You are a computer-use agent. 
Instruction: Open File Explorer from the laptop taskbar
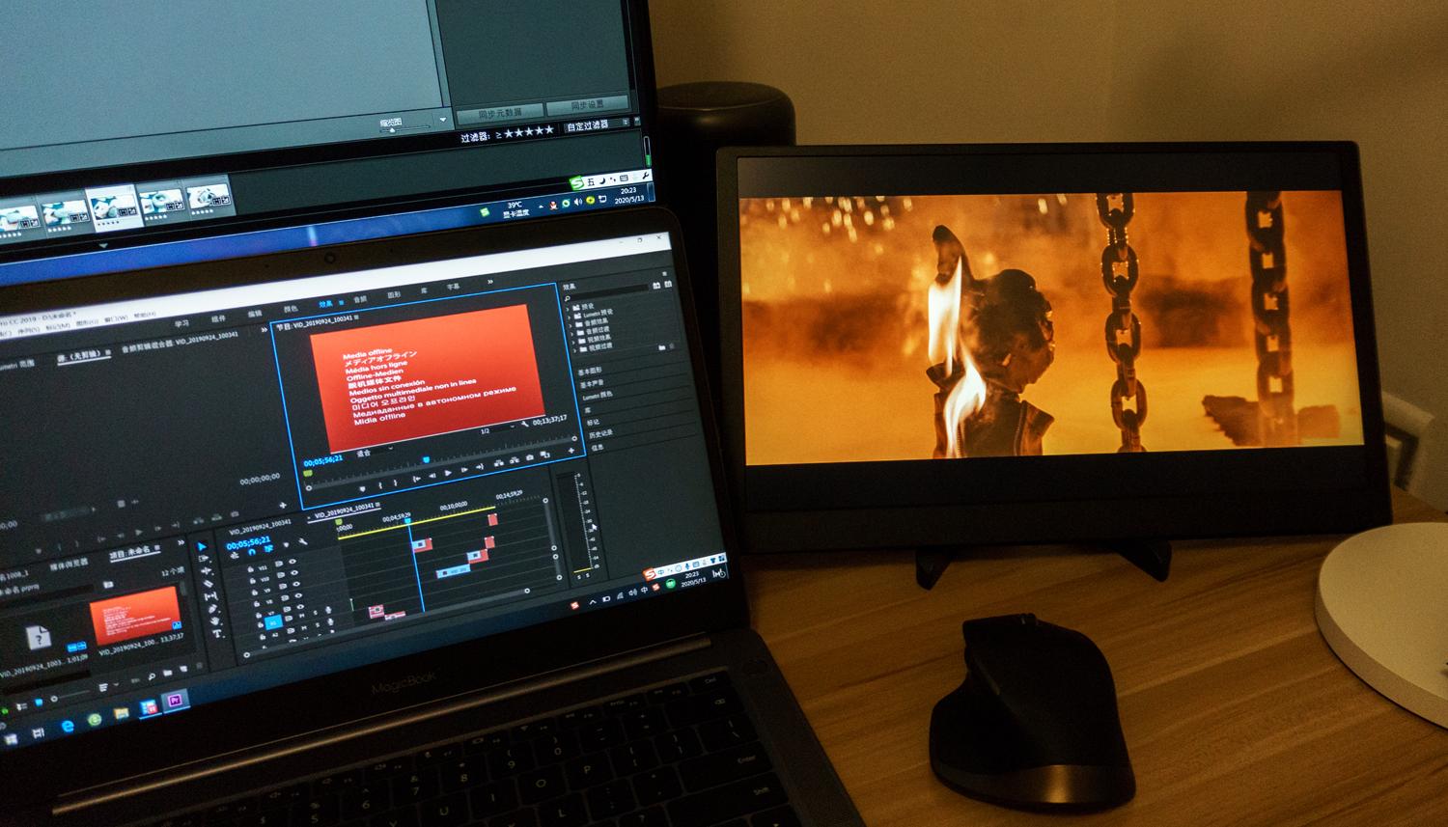click(122, 714)
